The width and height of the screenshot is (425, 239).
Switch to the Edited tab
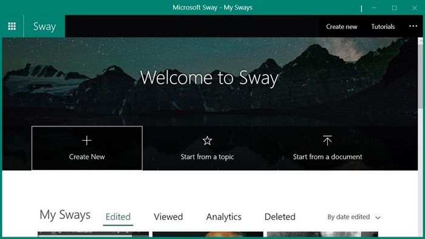(x=118, y=217)
